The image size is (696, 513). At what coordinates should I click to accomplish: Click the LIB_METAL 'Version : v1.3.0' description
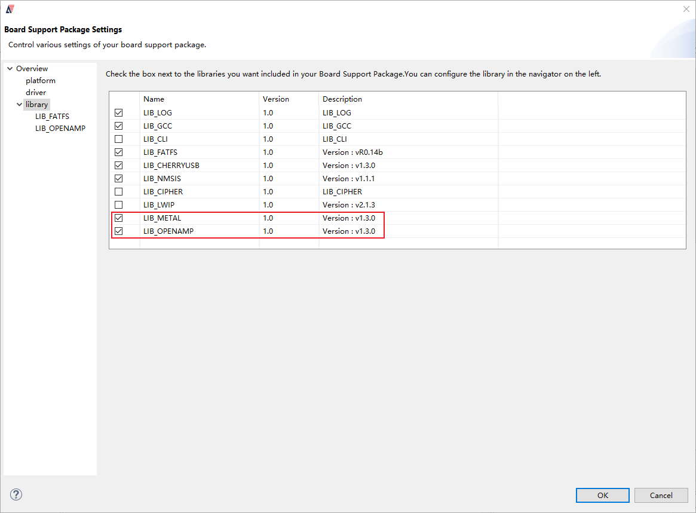pyautogui.click(x=409, y=218)
